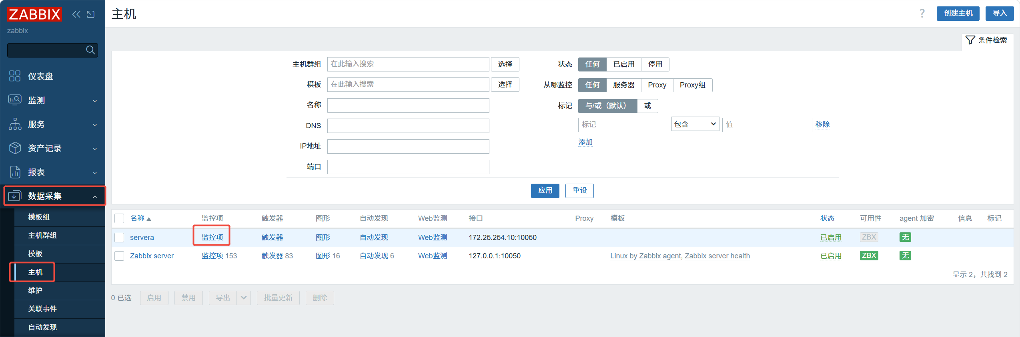This screenshot has height=337, width=1020.
Task: Tick the select-all hosts checkbox
Action: [119, 218]
